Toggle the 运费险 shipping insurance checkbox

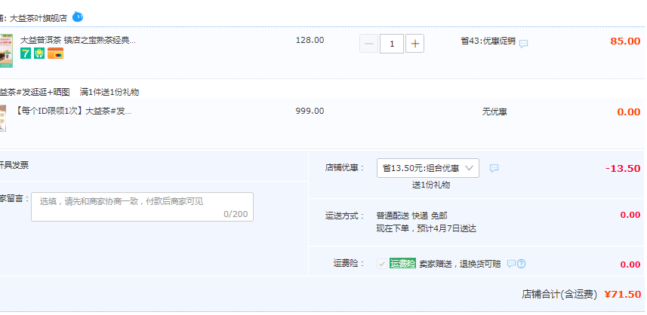(382, 264)
